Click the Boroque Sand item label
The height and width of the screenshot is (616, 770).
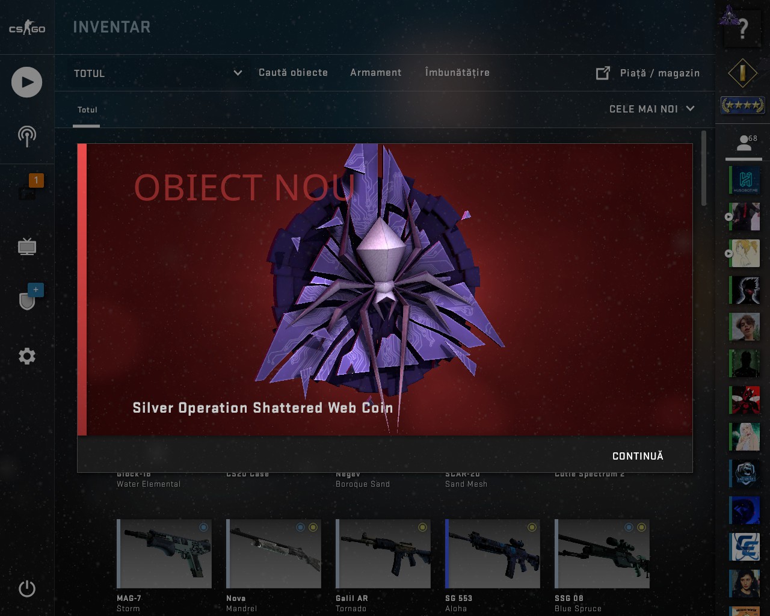click(x=363, y=484)
